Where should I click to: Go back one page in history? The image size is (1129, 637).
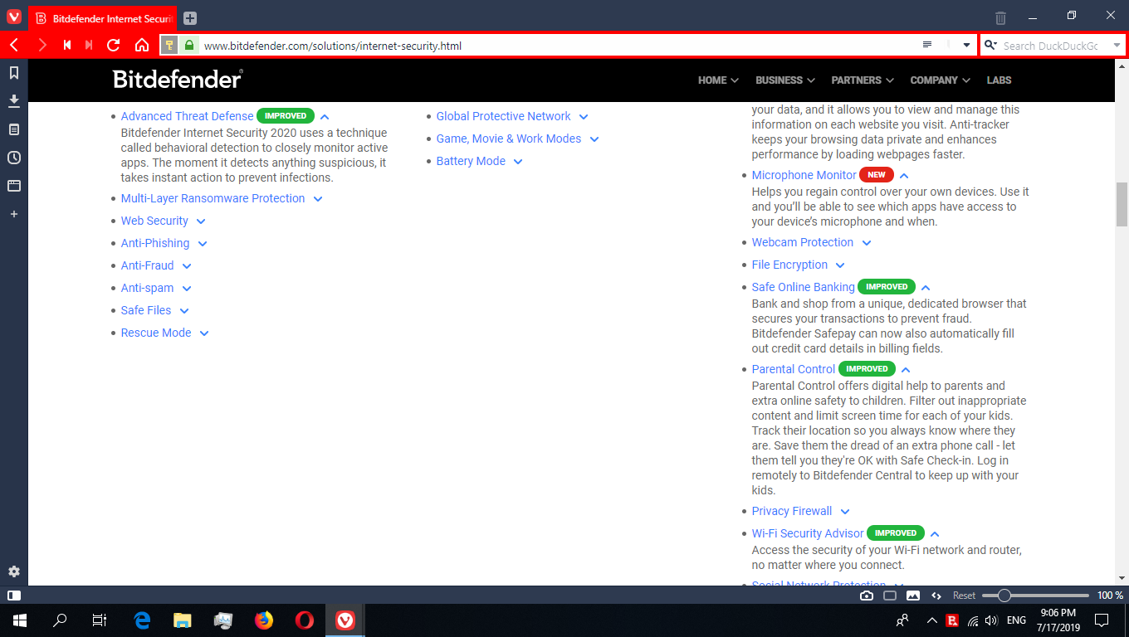point(14,45)
